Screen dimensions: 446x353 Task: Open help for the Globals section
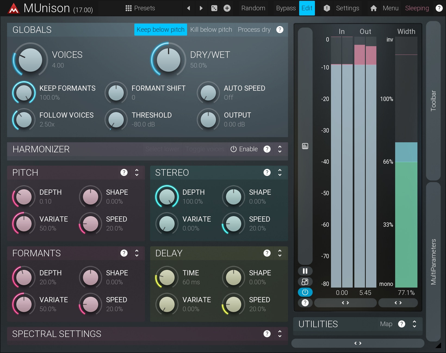pos(280,30)
